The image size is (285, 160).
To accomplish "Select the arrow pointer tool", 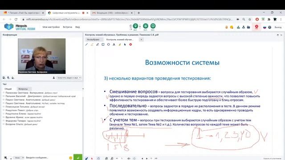I will point(125,44).
